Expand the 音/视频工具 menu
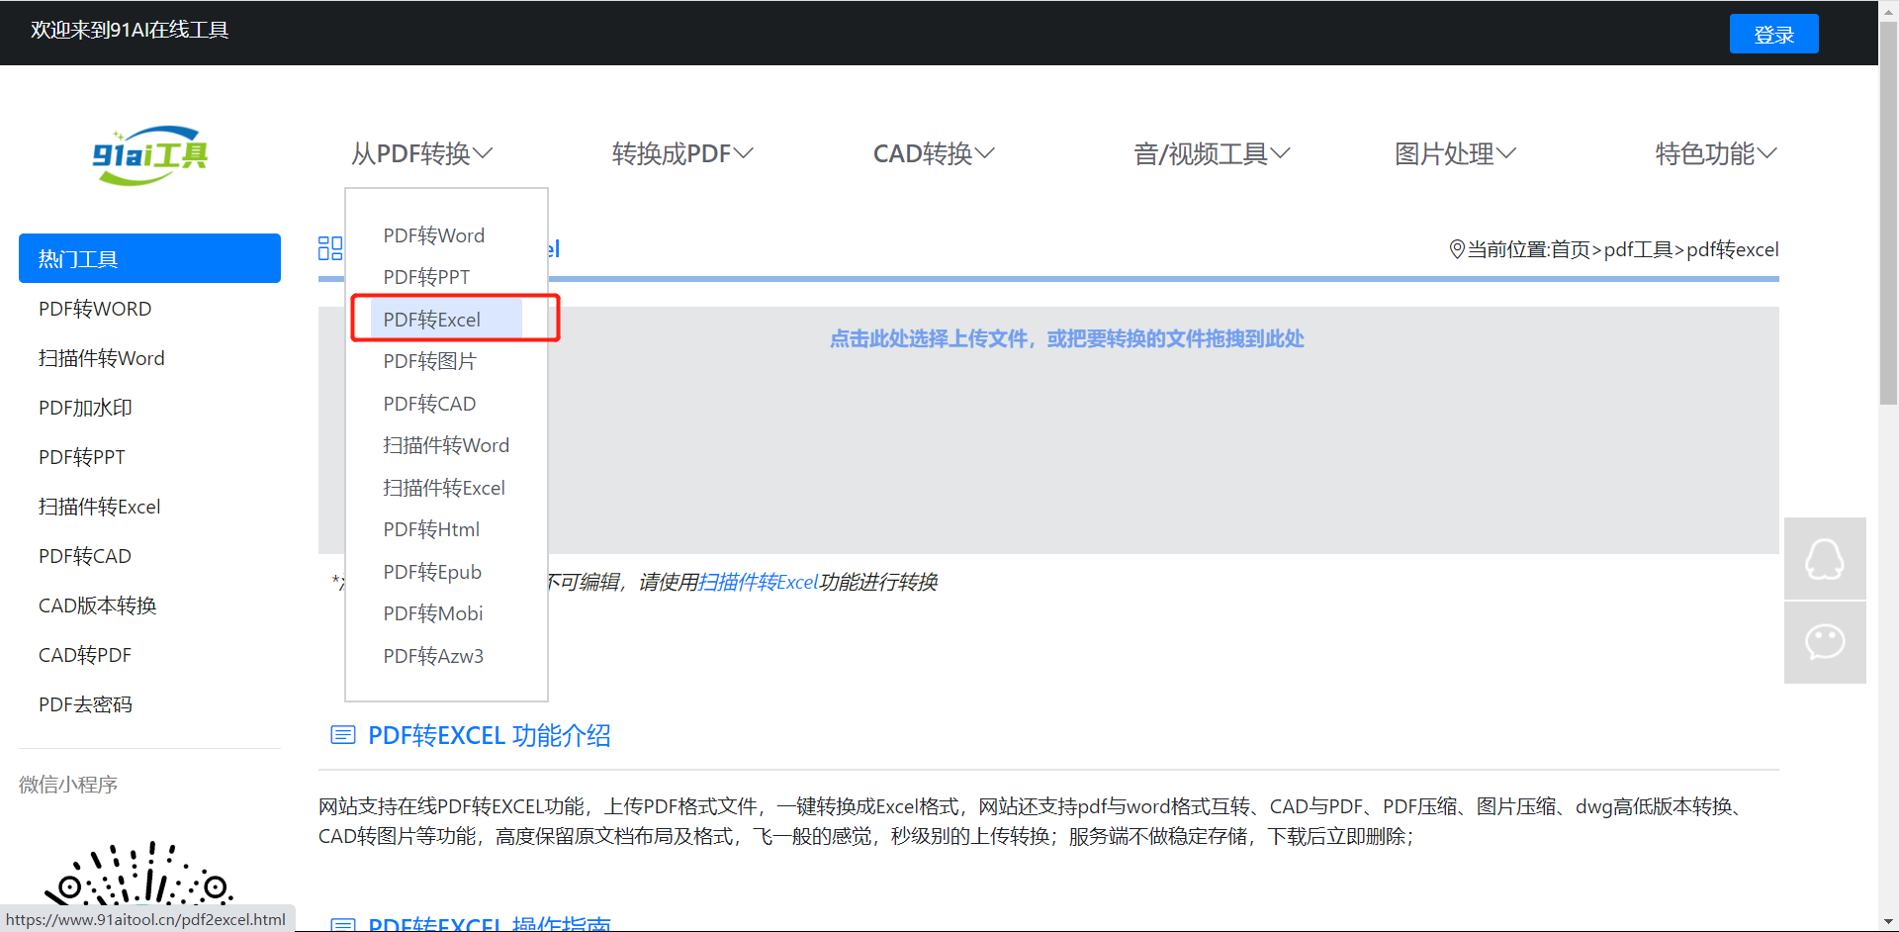 1211,153
